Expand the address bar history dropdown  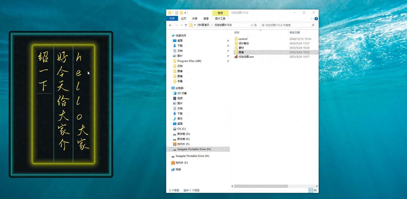tap(251, 25)
